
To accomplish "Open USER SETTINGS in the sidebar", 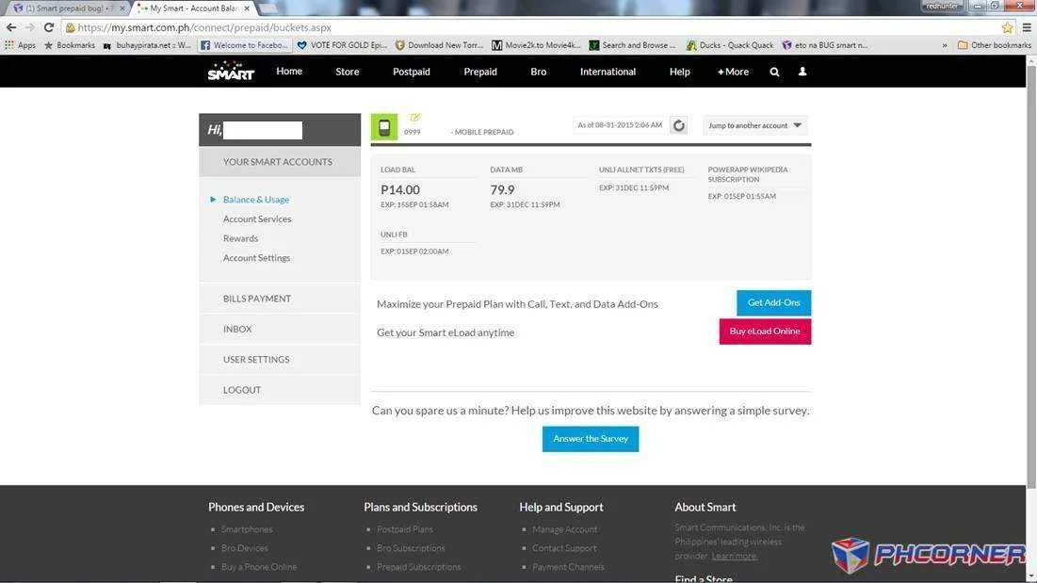I will coord(280,360).
